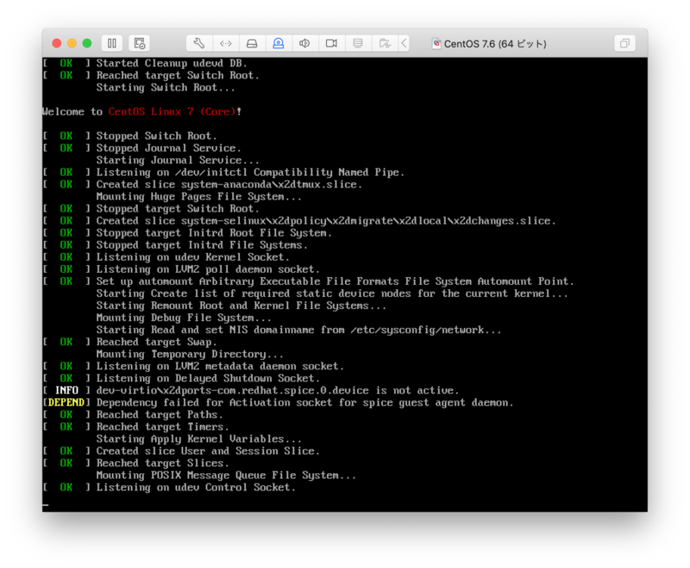Click 'LVM2 metadata daemon socket' line
690x568 pixels.
click(x=220, y=366)
